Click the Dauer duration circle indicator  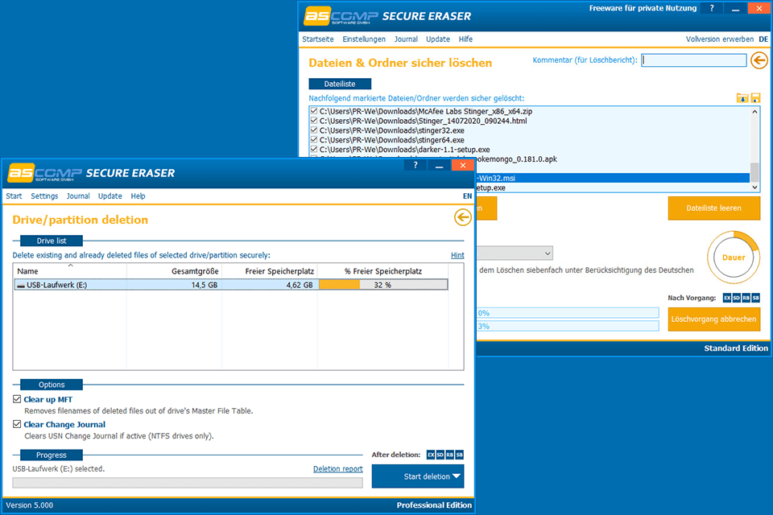734,257
